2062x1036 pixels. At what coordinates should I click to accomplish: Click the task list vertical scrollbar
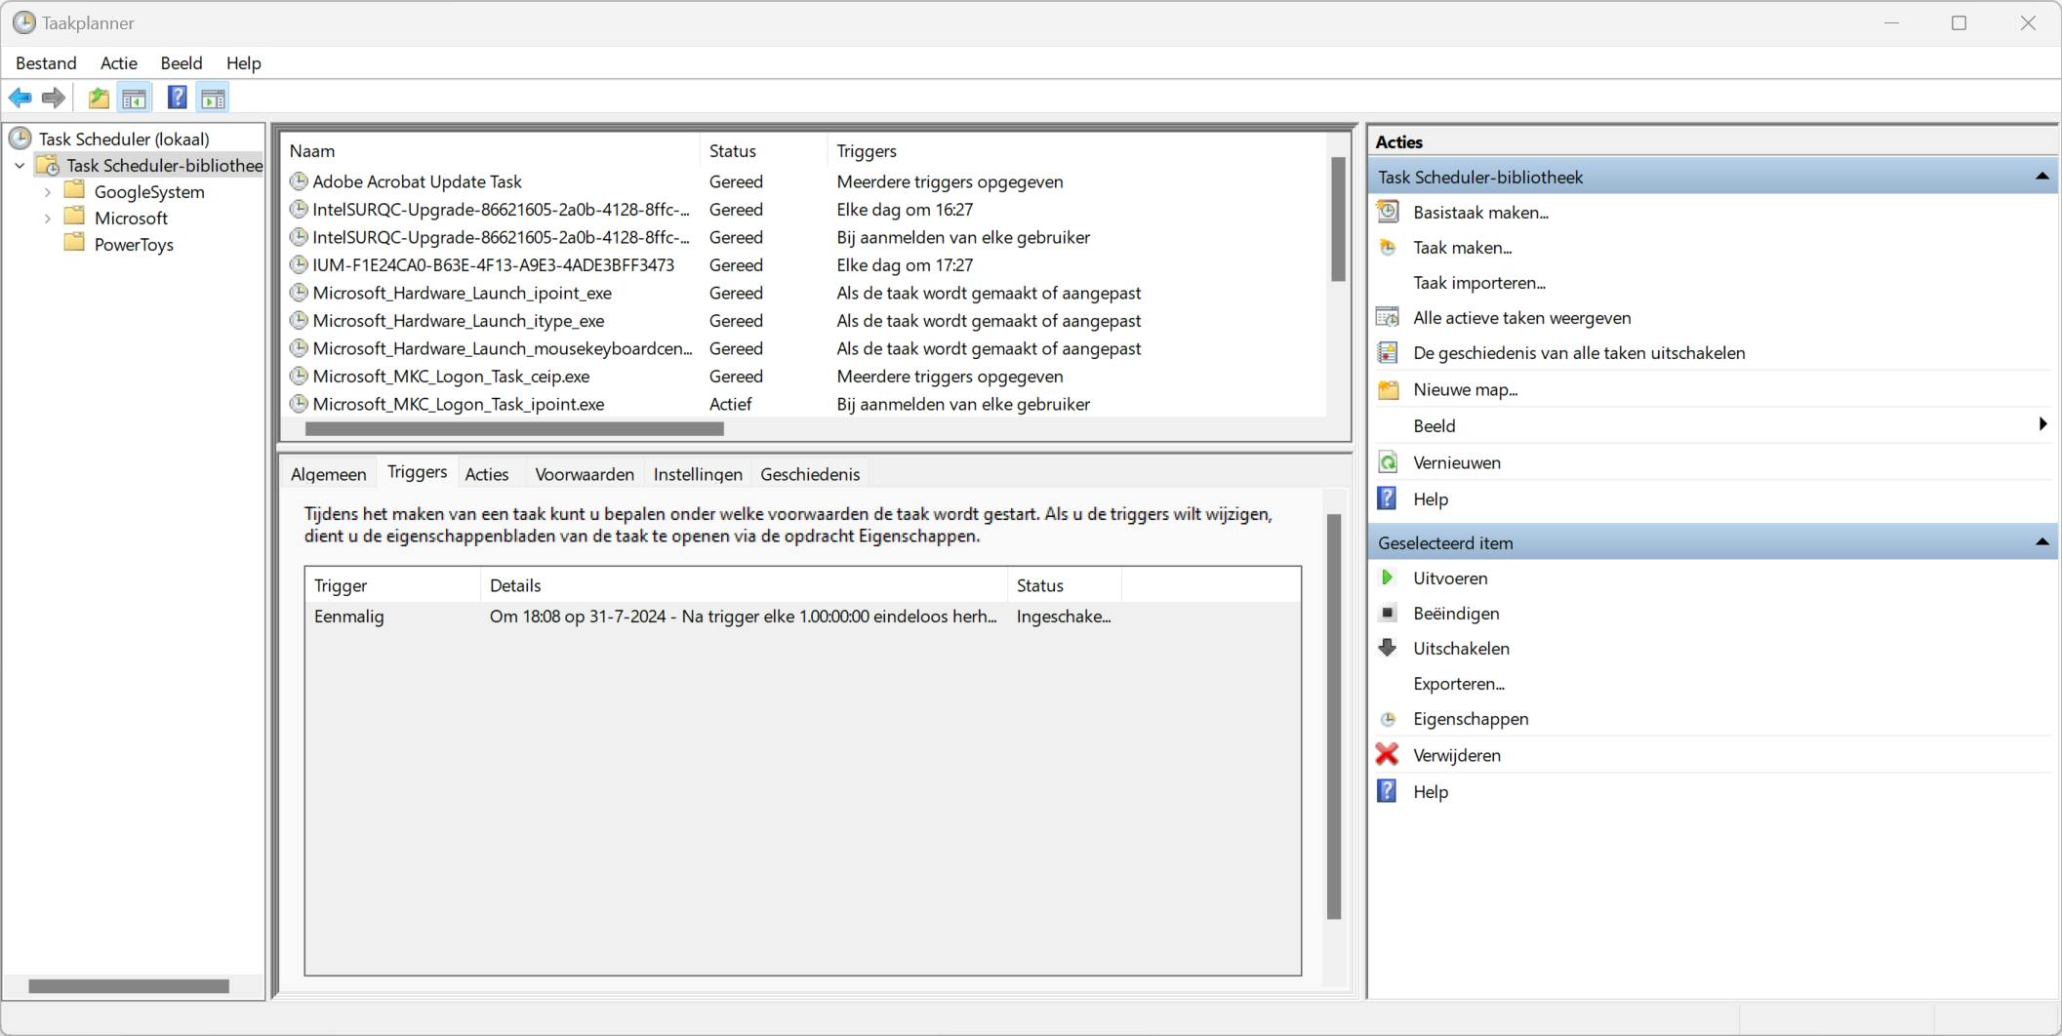coord(1338,219)
